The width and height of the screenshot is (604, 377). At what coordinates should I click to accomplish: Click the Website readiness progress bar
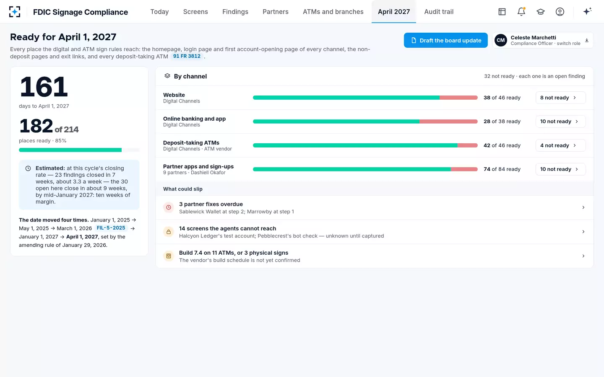pos(365,98)
